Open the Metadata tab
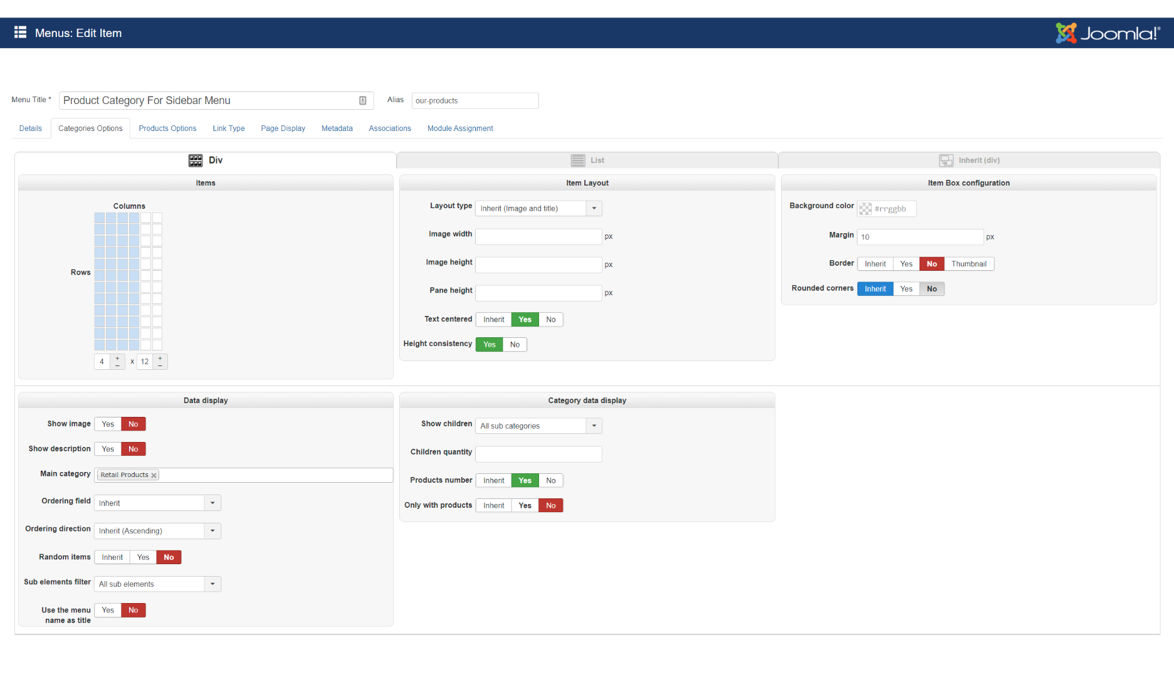 click(x=337, y=129)
